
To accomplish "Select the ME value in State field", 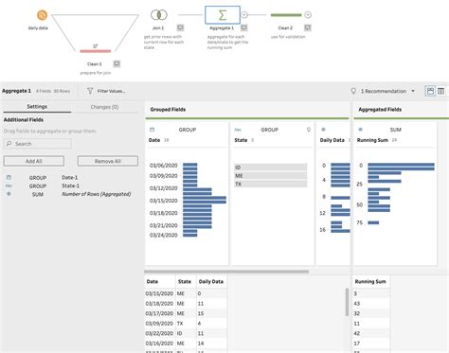I will click(270, 176).
